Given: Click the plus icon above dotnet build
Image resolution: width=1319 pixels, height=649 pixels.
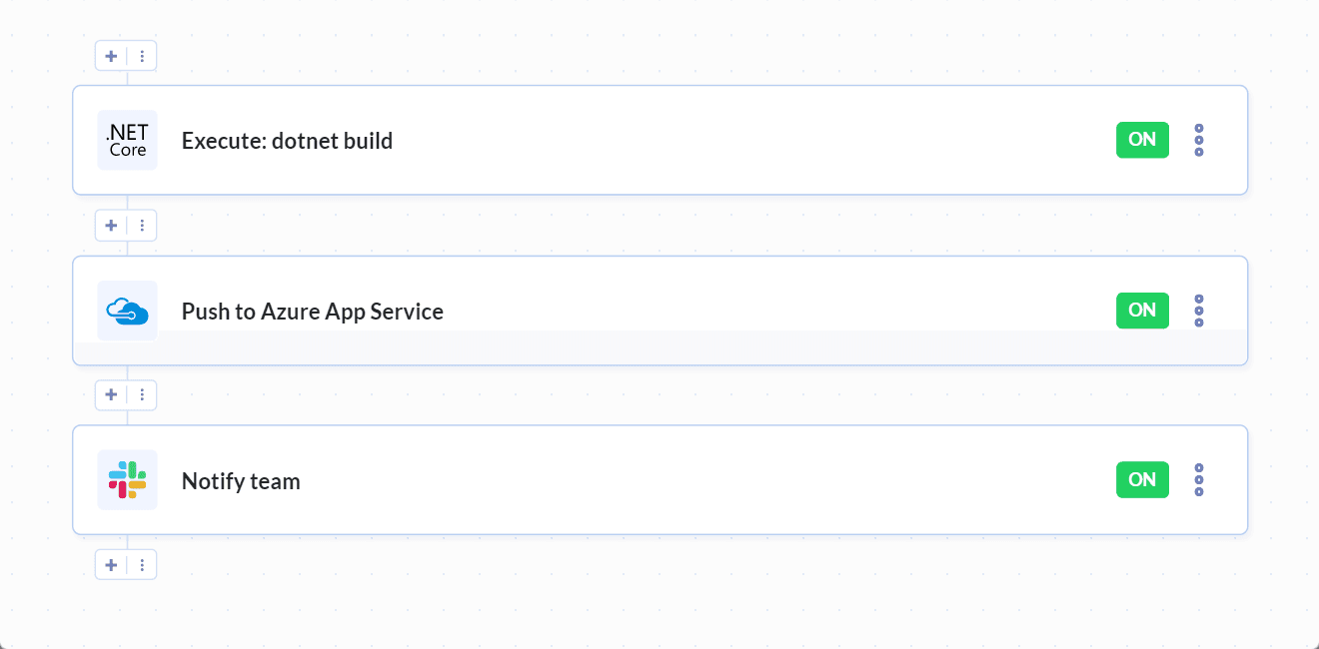Looking at the screenshot, I should coord(111,55).
